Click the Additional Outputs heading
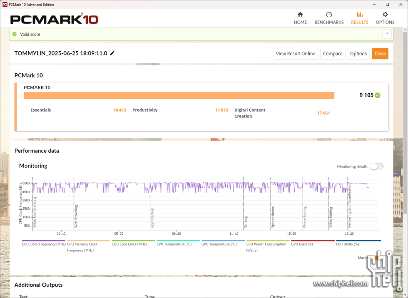The image size is (408, 298). pyautogui.click(x=38, y=285)
